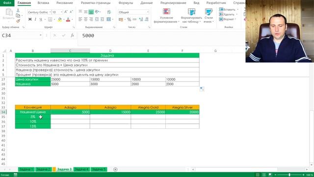Image resolution: width=314 pixels, height=177 pixels.
Task: Center cell text horizontally
Action: click(86, 19)
